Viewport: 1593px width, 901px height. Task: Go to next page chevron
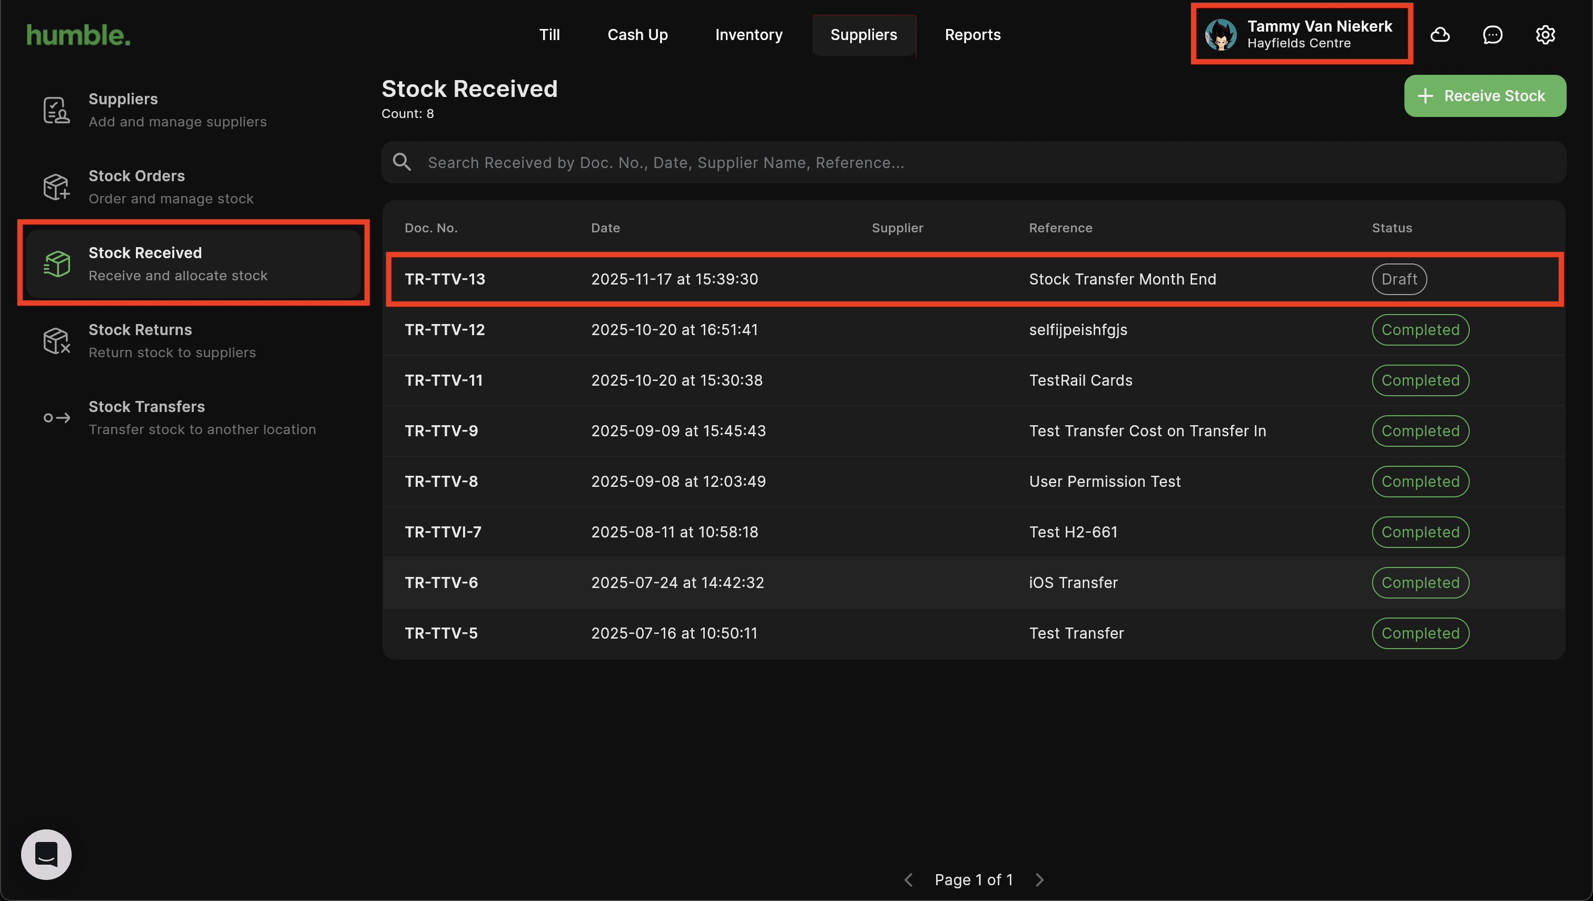click(1039, 879)
